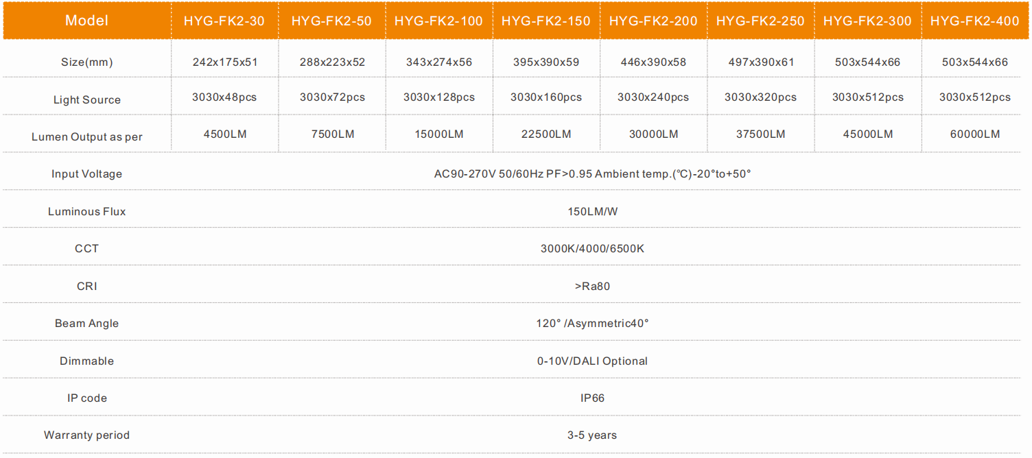
Task: Click the IP66 value
Action: (x=592, y=398)
